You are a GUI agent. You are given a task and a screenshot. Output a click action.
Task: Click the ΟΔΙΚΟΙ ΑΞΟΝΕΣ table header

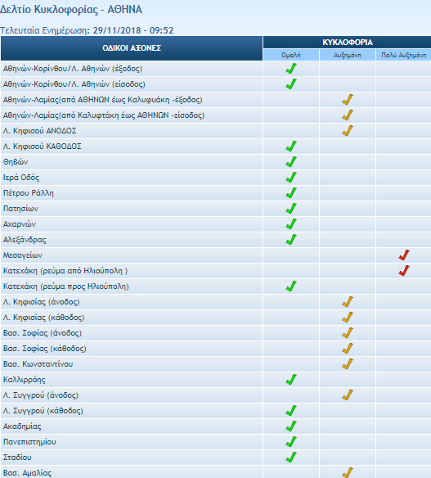tap(132, 48)
